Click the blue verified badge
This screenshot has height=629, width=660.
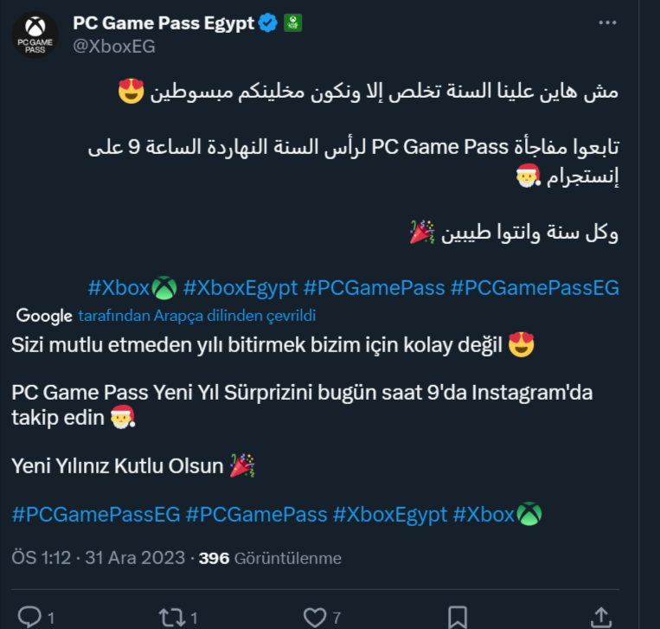coord(268,23)
